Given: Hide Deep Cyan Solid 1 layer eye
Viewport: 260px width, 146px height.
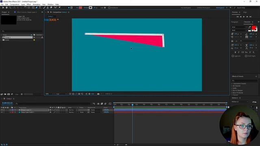Looking at the screenshot, I should (2, 112).
